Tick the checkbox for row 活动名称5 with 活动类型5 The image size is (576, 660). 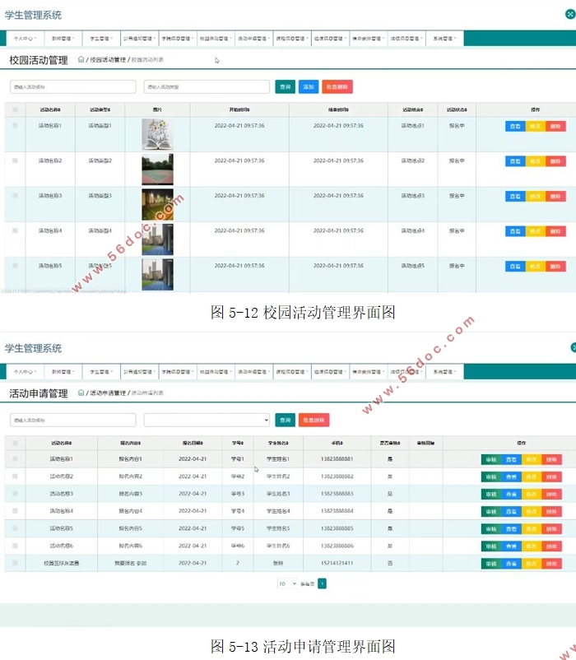(15, 266)
